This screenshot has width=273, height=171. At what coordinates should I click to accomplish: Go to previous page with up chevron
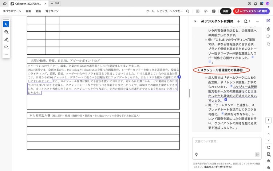(x=269, y=134)
